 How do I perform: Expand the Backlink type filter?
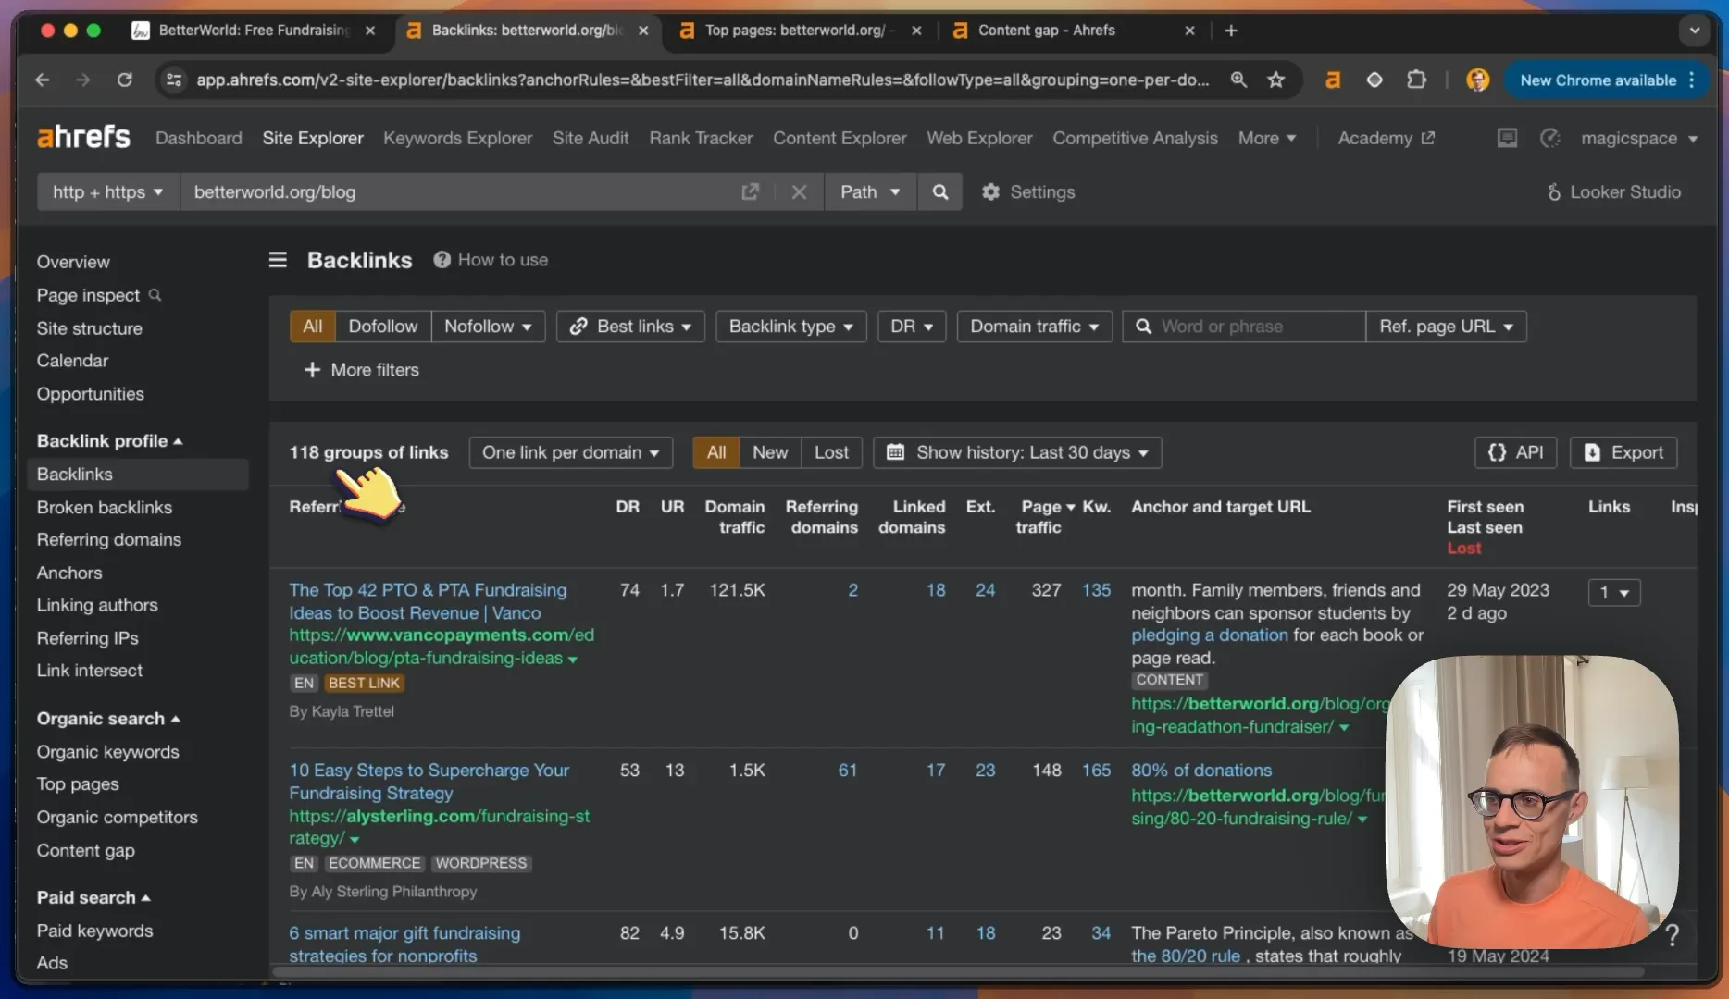click(x=790, y=326)
